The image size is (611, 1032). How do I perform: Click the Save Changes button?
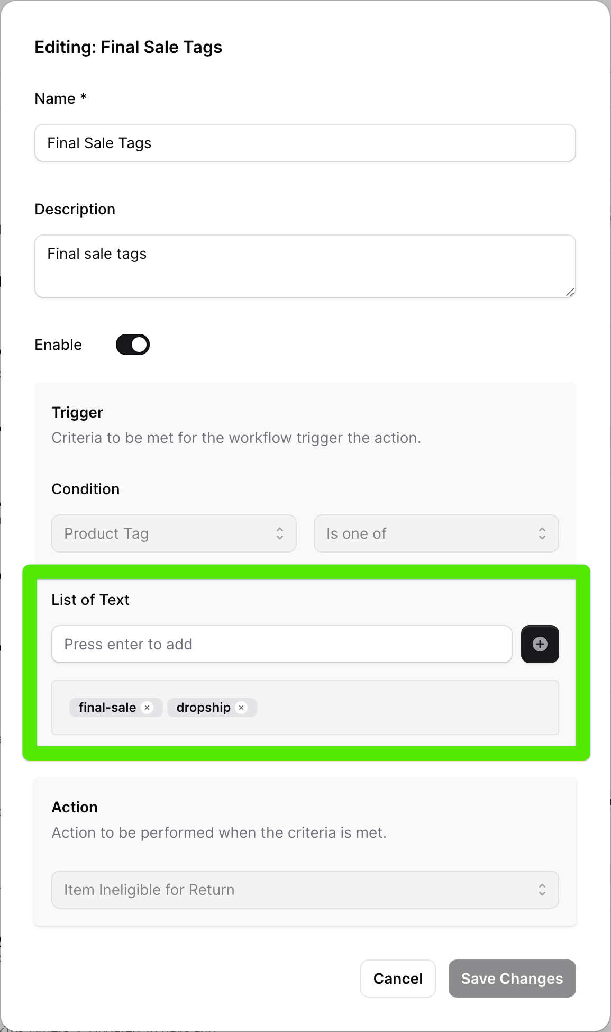click(x=511, y=979)
